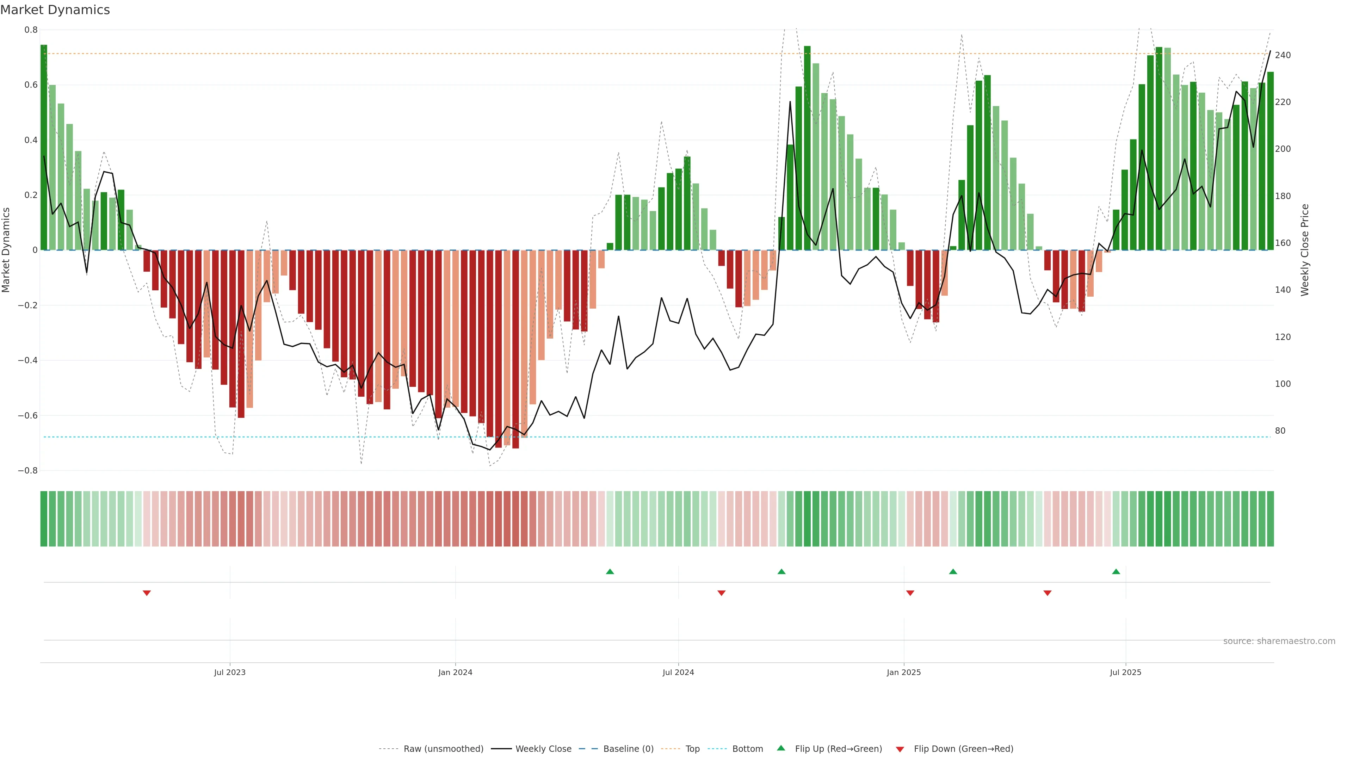Click the first green Flip Up triangle marker
The width and height of the screenshot is (1353, 761).
610,571
